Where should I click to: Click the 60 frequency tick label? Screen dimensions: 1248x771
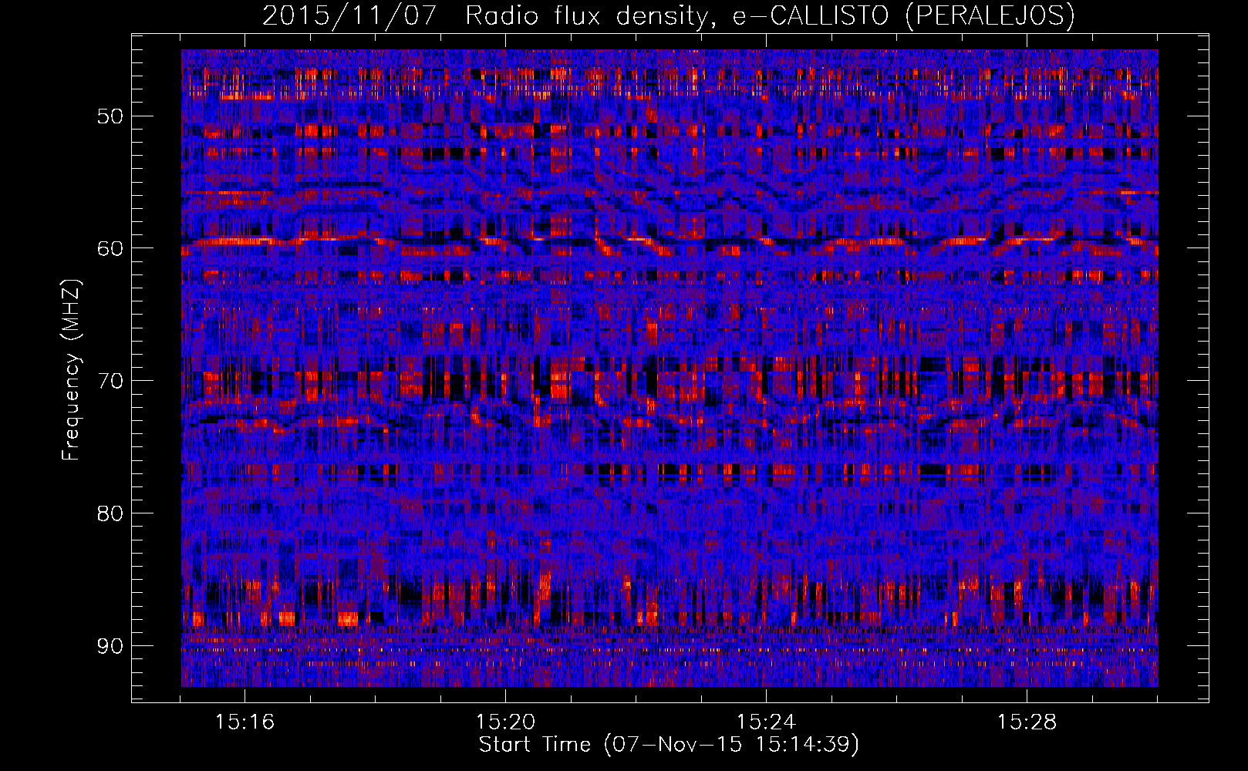110,248
